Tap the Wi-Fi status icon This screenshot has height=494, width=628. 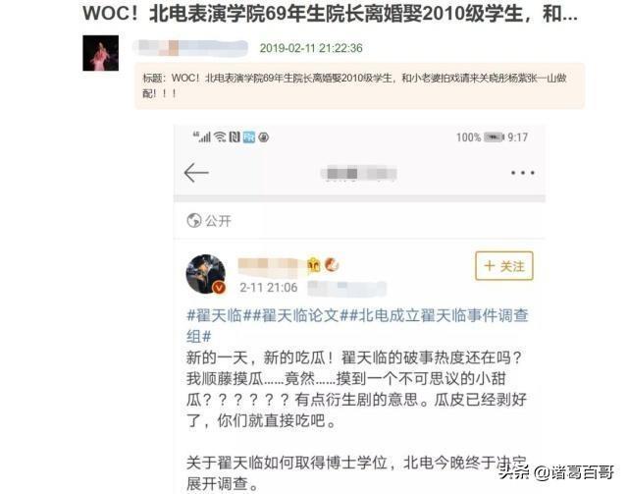tap(220, 137)
